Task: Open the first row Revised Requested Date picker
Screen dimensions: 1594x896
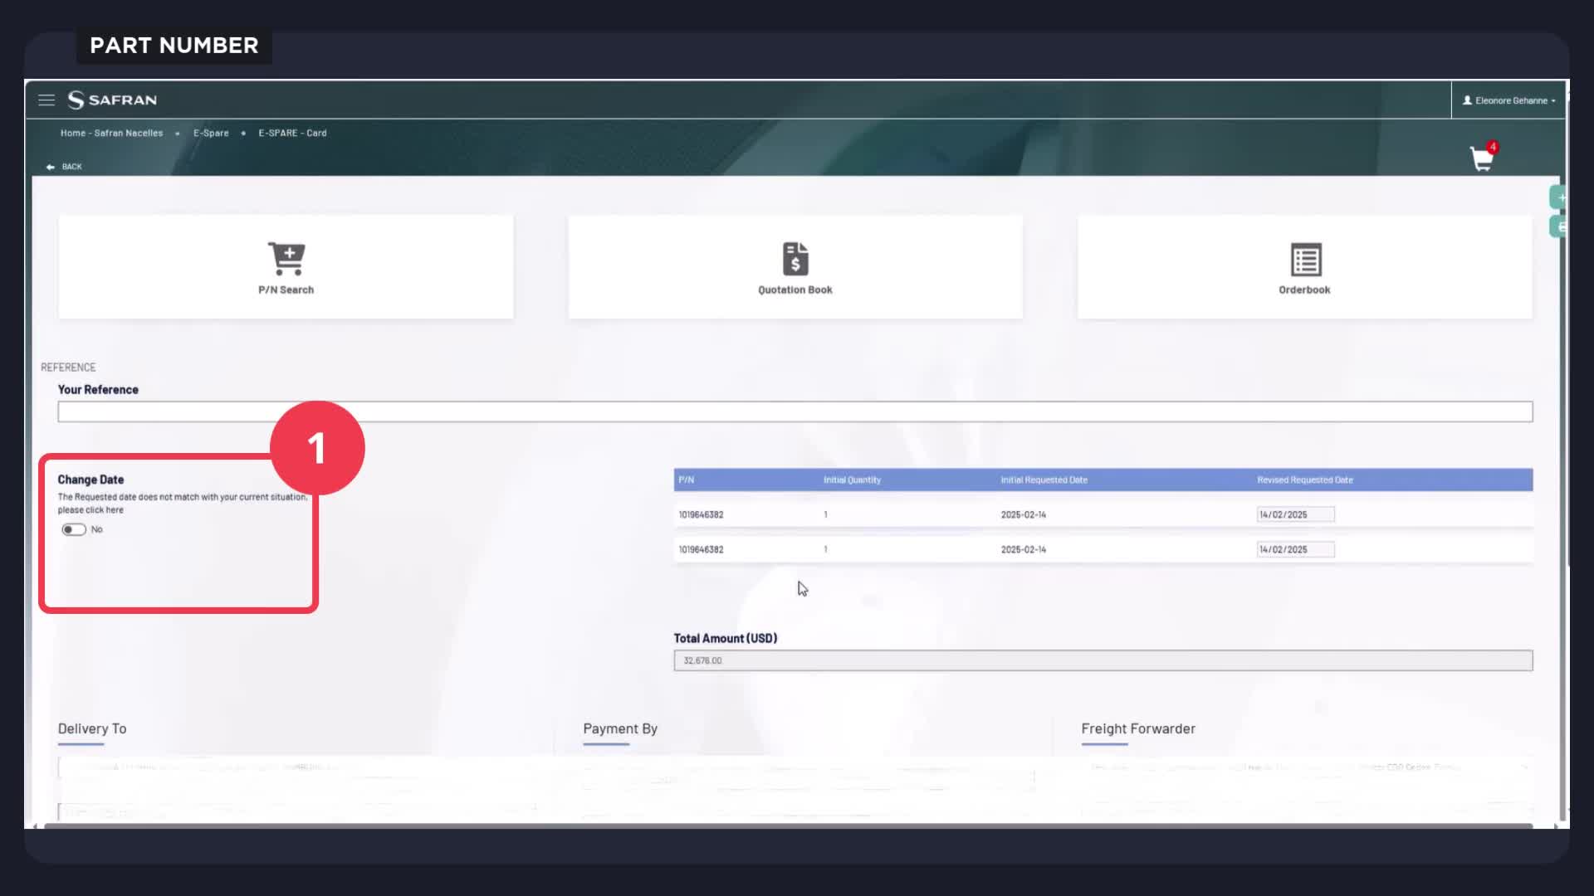Action: pos(1295,514)
